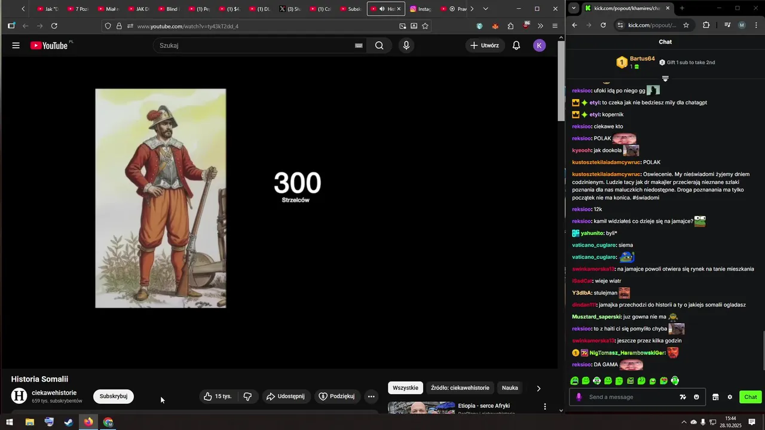Open the Chrome M profile avatar
The width and height of the screenshot is (765, 430).
742,25
